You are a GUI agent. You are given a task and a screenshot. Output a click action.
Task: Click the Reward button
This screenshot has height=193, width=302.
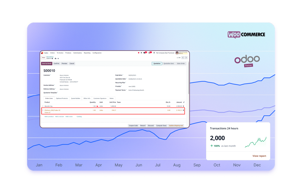coord(143,126)
